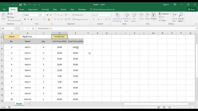Open the borders icon in Font group
This screenshot has height=111, width=198.
38,19
